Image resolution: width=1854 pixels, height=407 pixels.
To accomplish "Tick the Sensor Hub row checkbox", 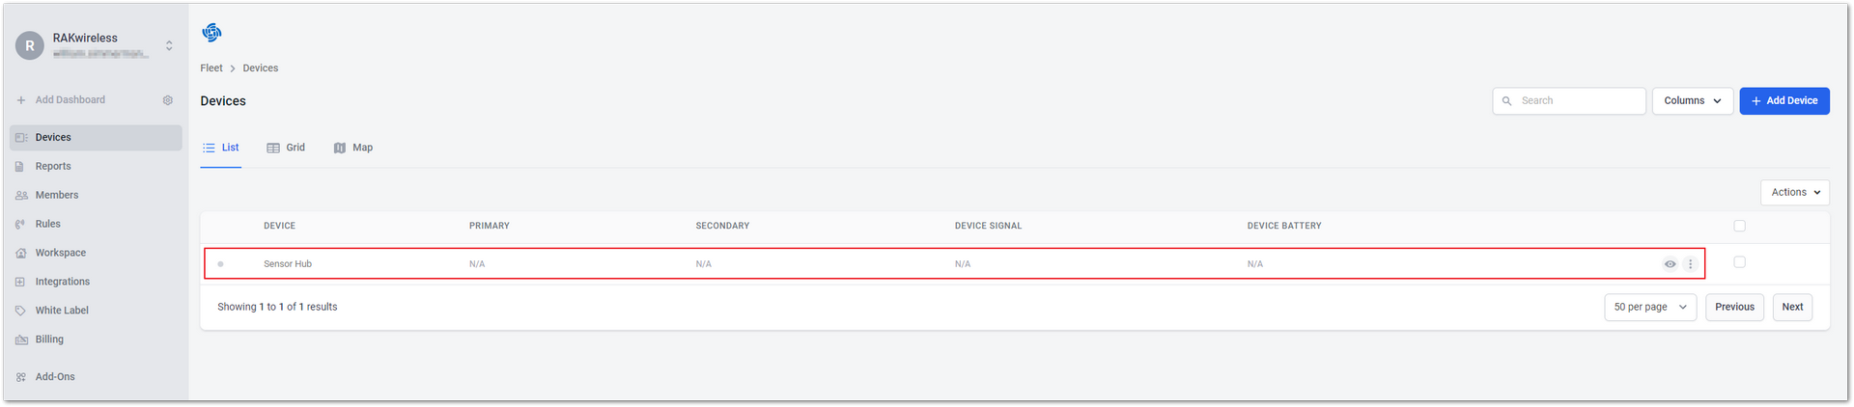I will (1739, 262).
